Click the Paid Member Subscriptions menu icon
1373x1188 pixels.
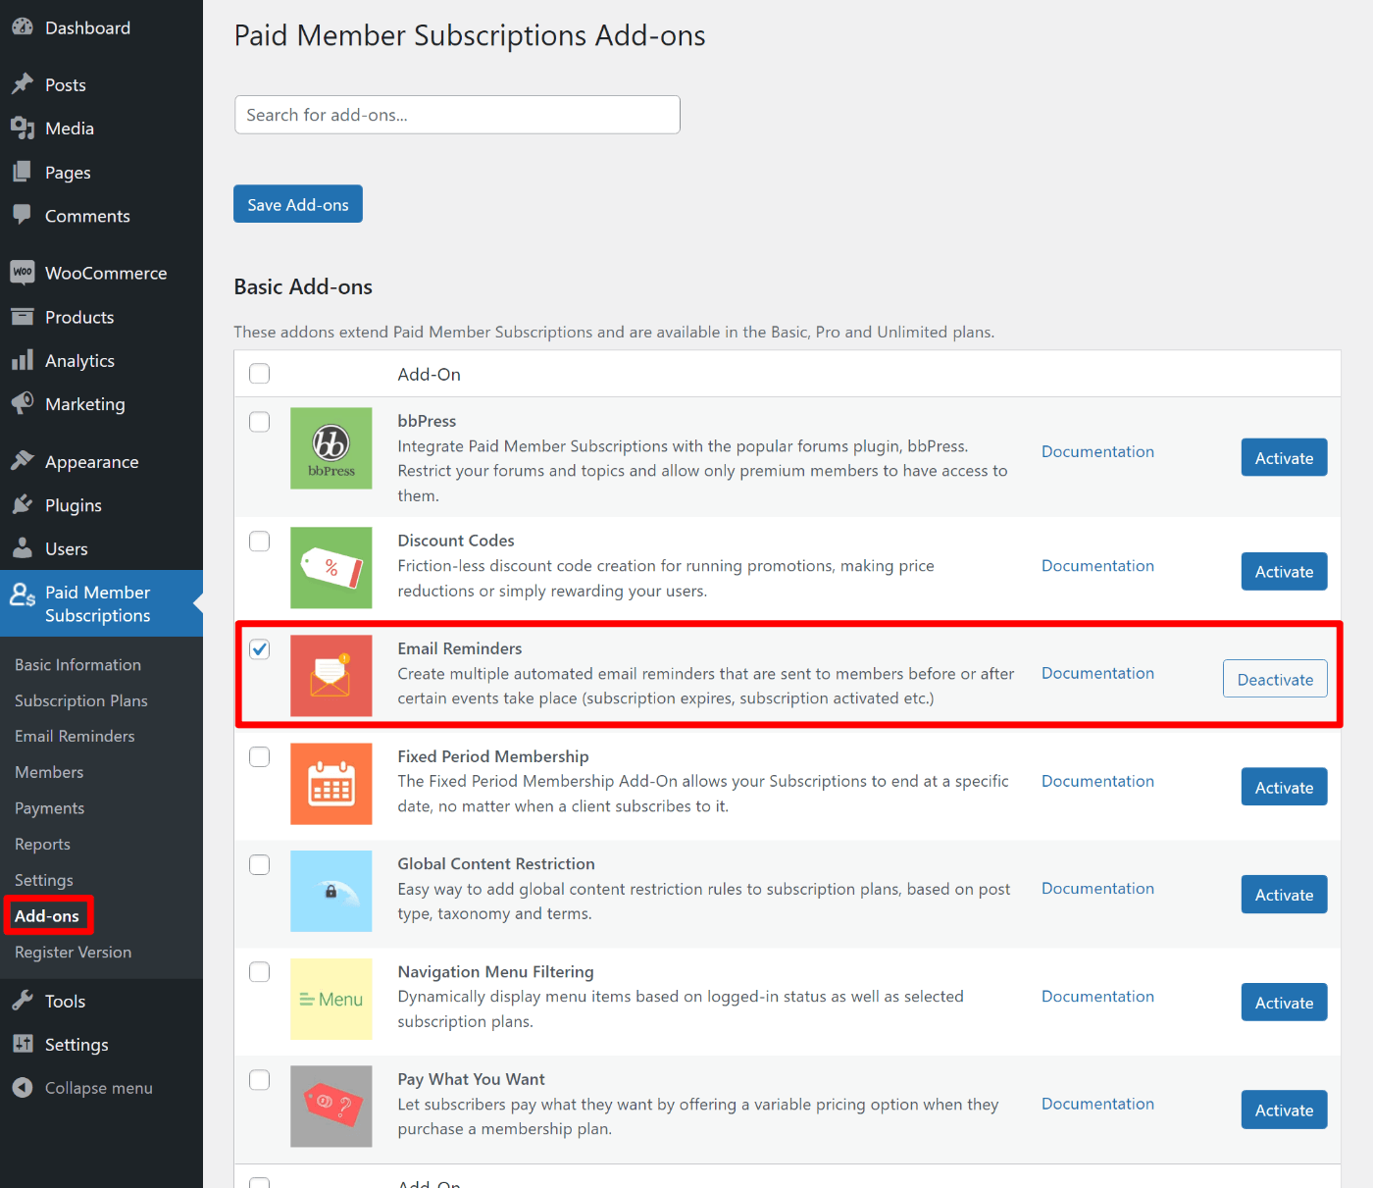point(23,594)
